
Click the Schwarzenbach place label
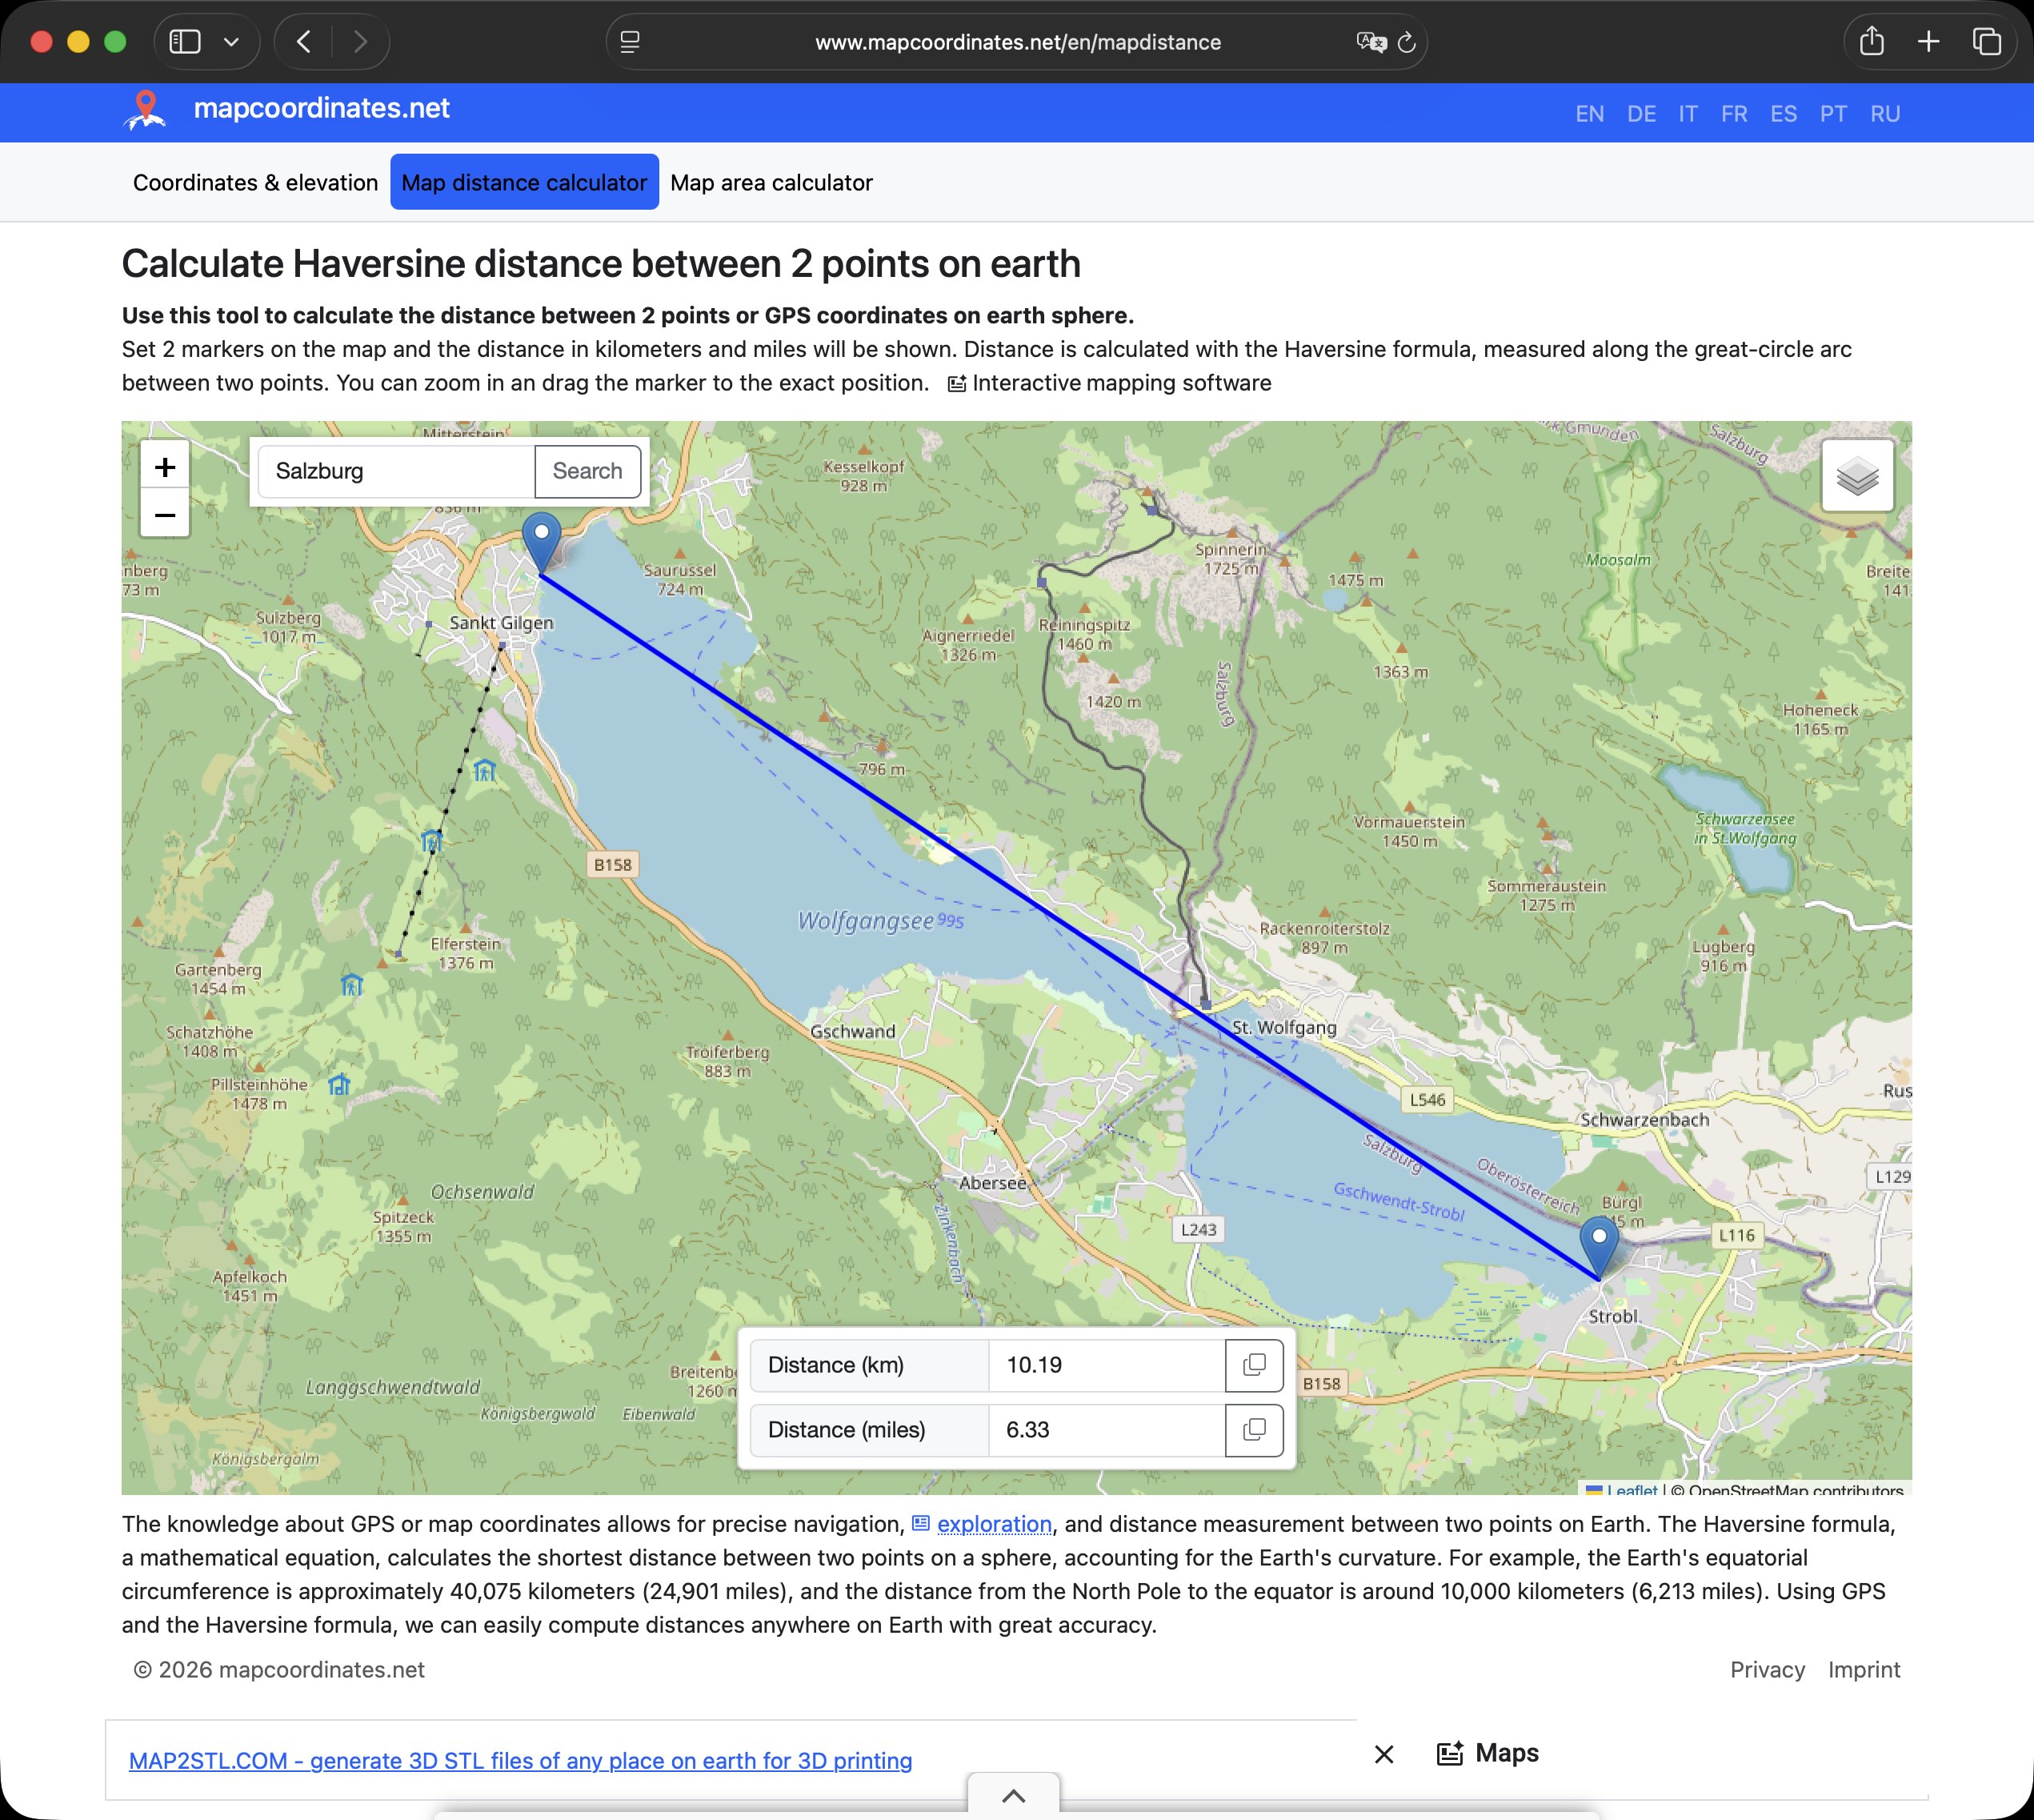1644,1120
